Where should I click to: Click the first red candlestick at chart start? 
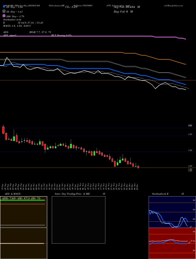pos(3,130)
